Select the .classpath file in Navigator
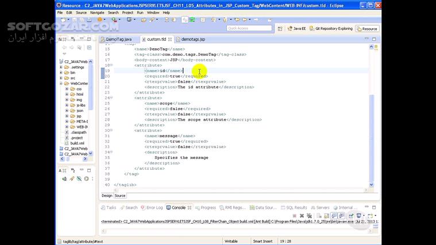This screenshot has height=245, width=436. click(x=78, y=132)
